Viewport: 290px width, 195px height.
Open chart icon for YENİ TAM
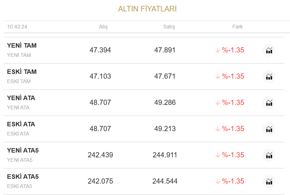click(x=269, y=50)
